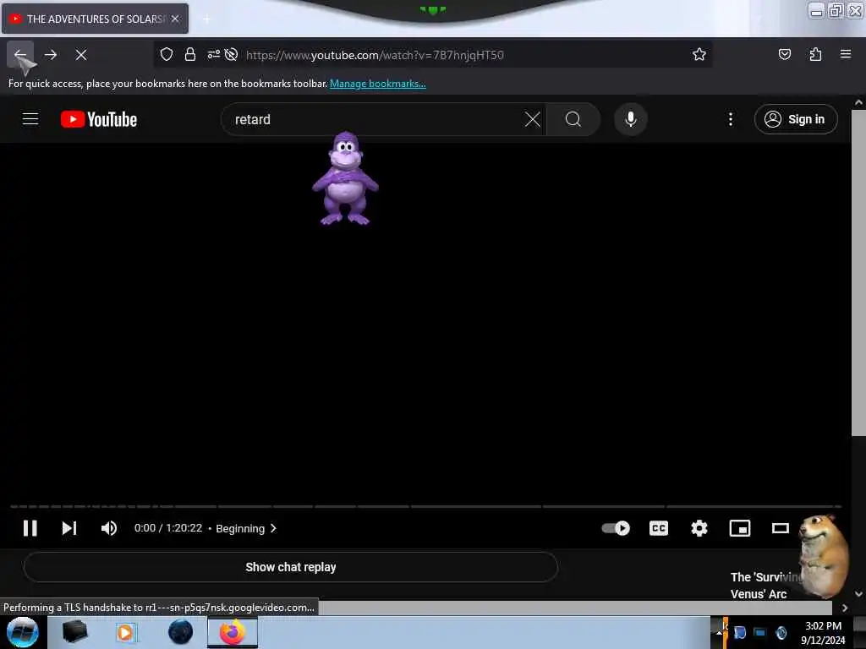Stop loading the page with the X button

[81, 55]
